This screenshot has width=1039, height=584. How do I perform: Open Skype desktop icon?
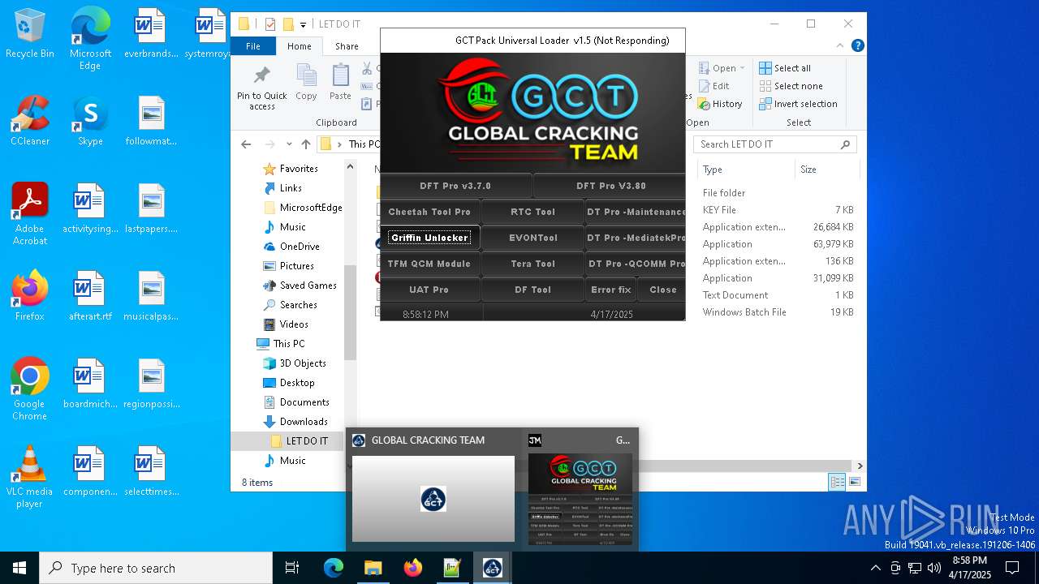[x=90, y=121]
